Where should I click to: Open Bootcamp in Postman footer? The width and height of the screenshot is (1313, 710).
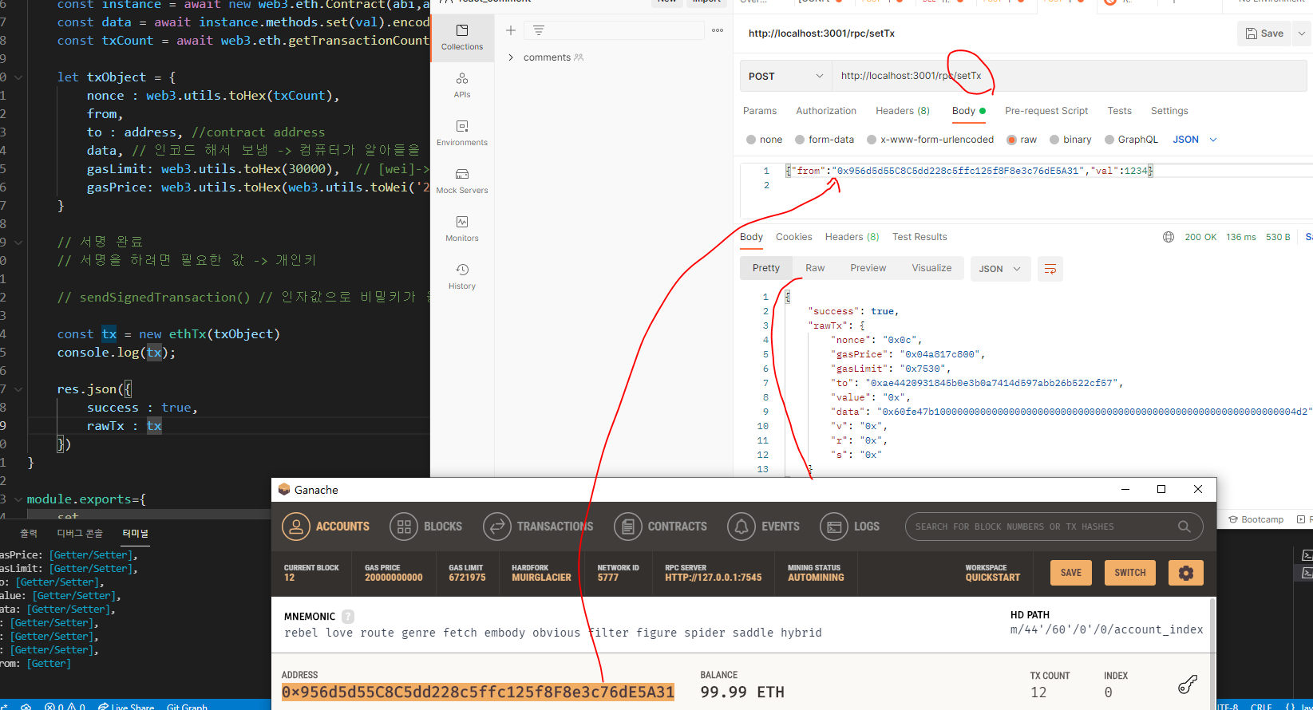pos(1256,519)
